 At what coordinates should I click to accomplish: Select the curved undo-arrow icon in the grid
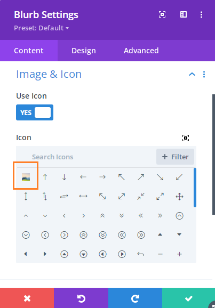point(141,254)
